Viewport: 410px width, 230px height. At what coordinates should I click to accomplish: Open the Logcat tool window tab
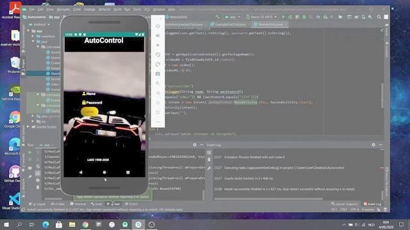[37, 204]
